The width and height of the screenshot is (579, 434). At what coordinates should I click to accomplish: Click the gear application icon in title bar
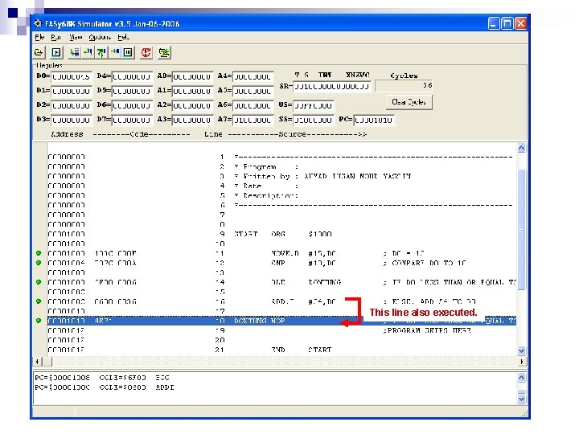pyautogui.click(x=38, y=23)
